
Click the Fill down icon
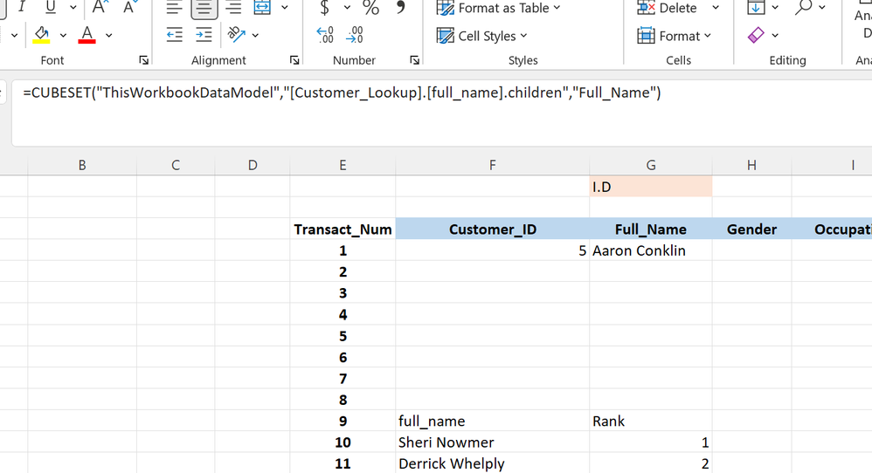point(756,7)
